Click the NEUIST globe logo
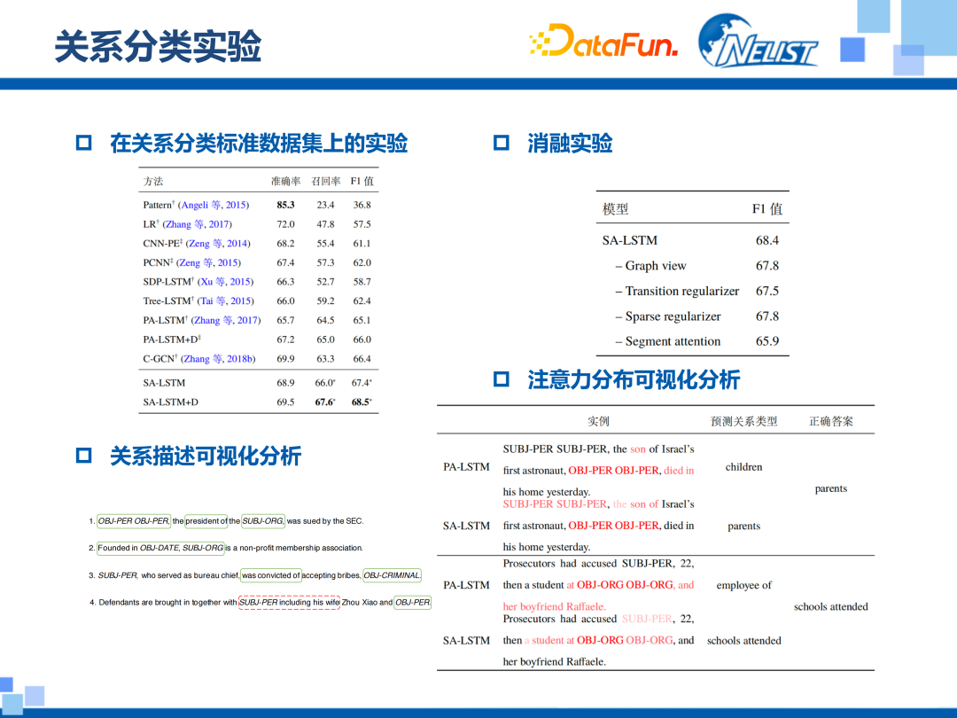 (x=758, y=41)
